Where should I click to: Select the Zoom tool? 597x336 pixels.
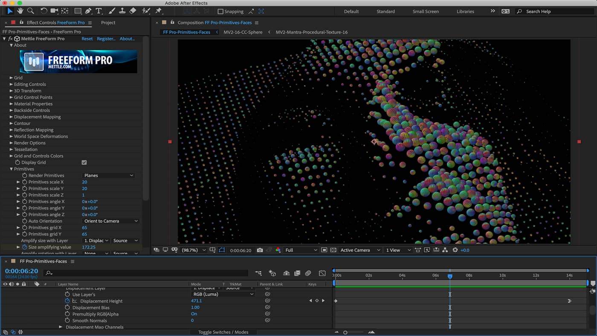[x=30, y=11]
